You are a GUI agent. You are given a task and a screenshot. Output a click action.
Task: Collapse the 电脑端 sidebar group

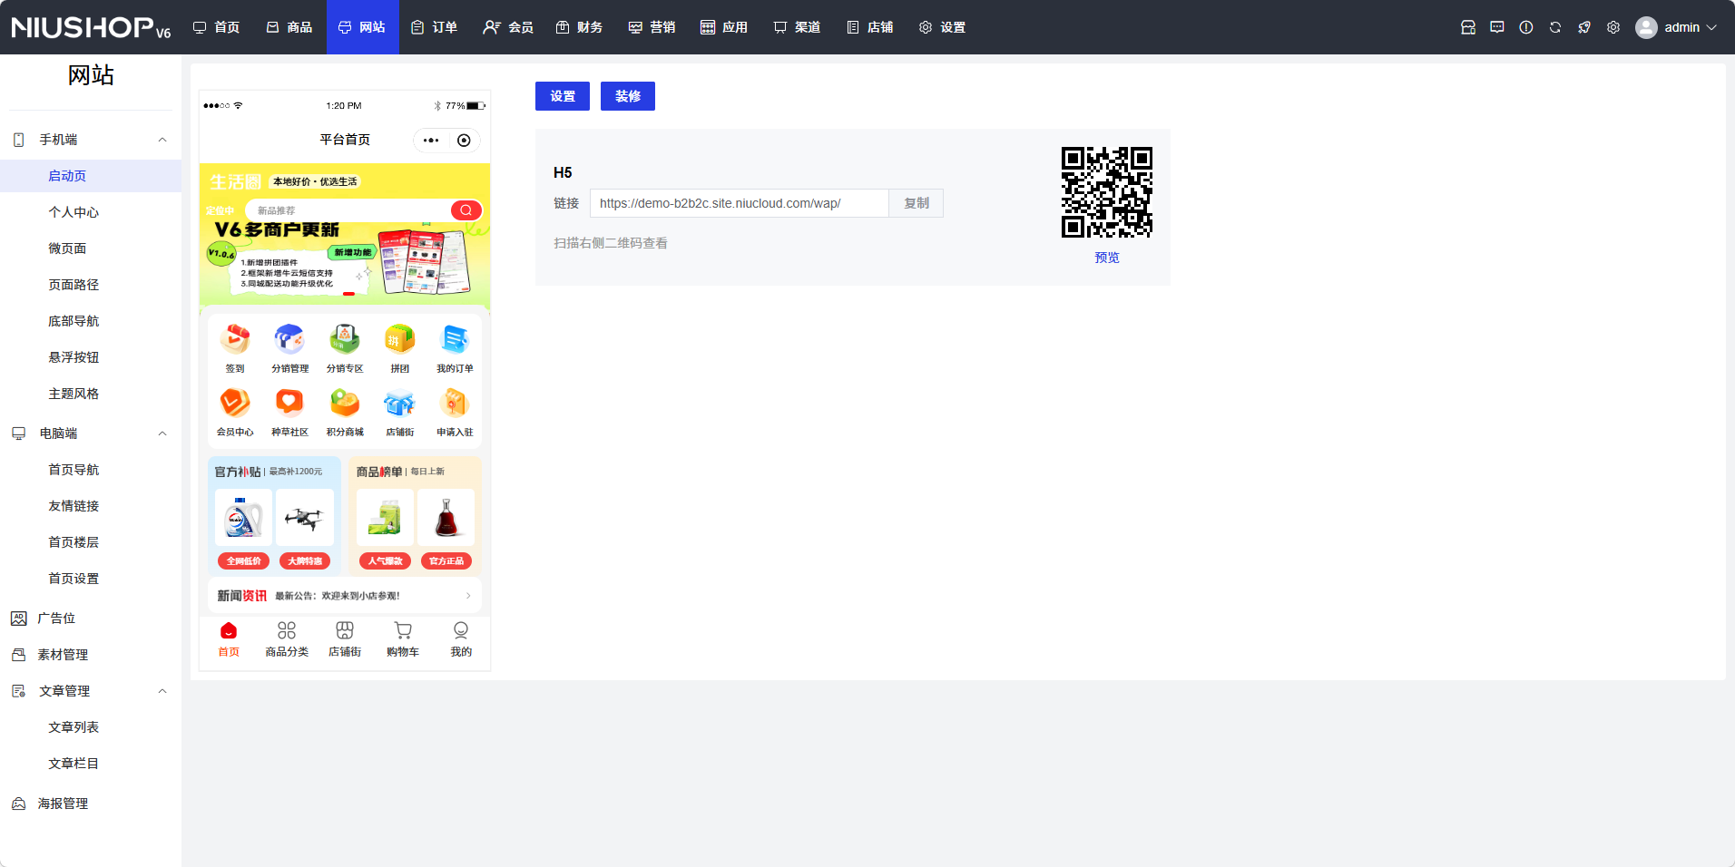[162, 433]
